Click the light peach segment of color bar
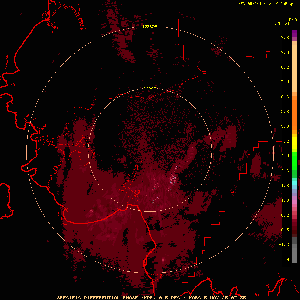 pos(294,69)
